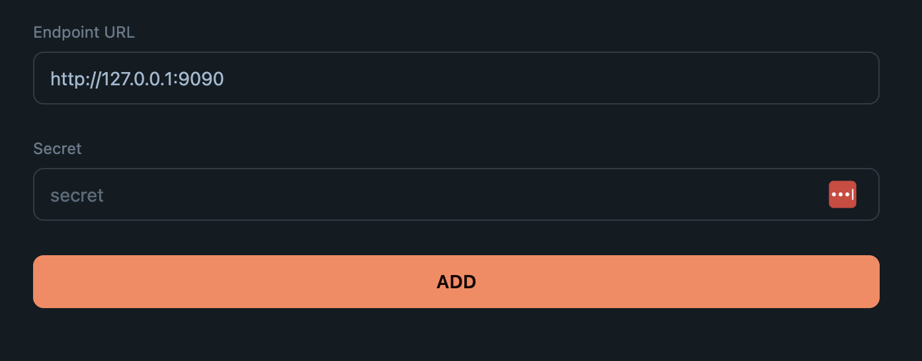Click the 'Secret' label above the field

tap(58, 149)
